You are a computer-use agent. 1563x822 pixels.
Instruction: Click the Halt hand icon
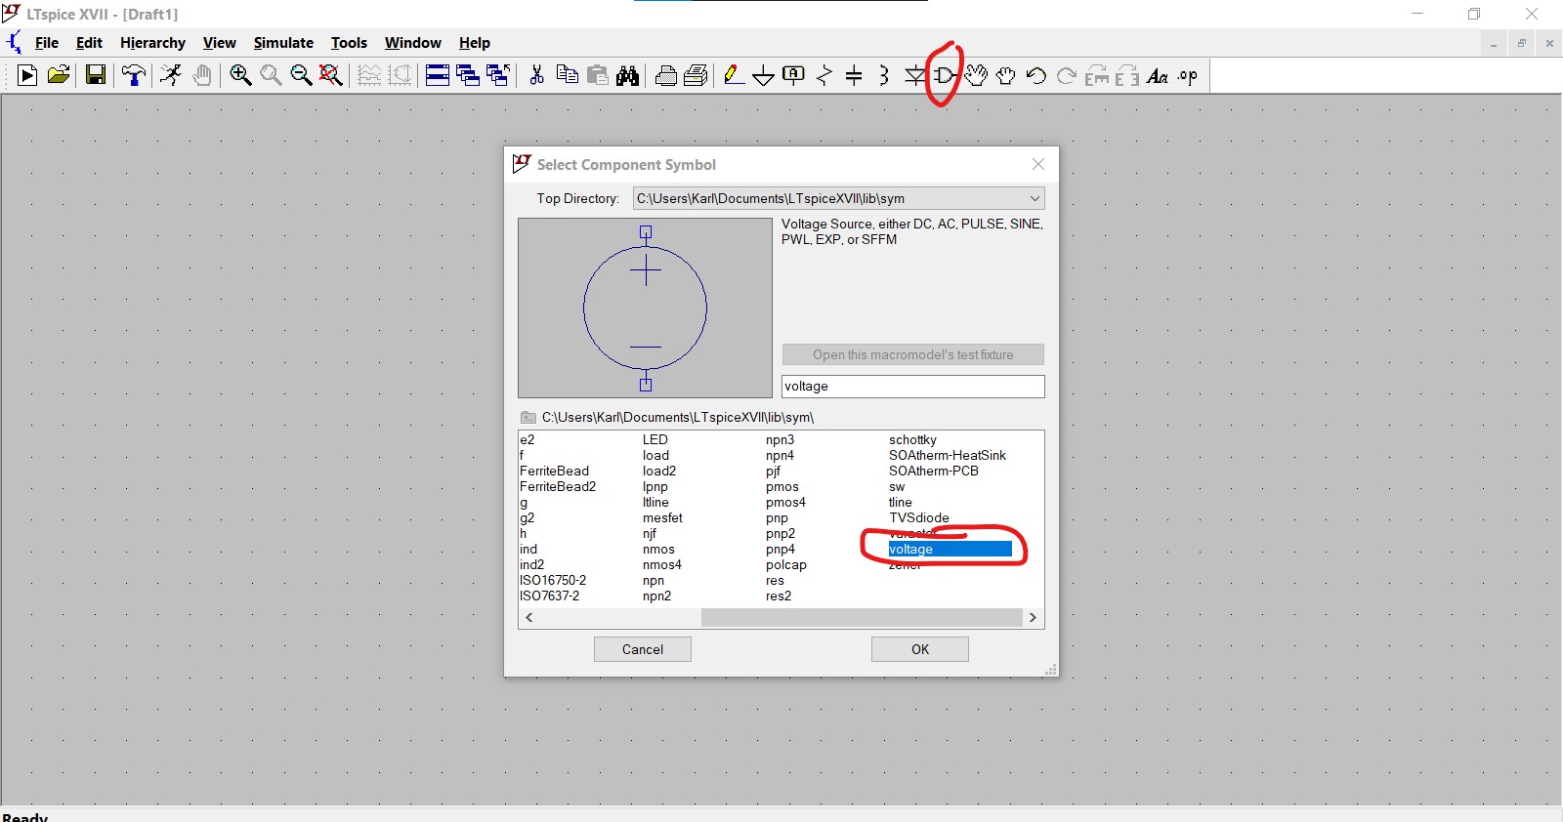click(x=202, y=75)
